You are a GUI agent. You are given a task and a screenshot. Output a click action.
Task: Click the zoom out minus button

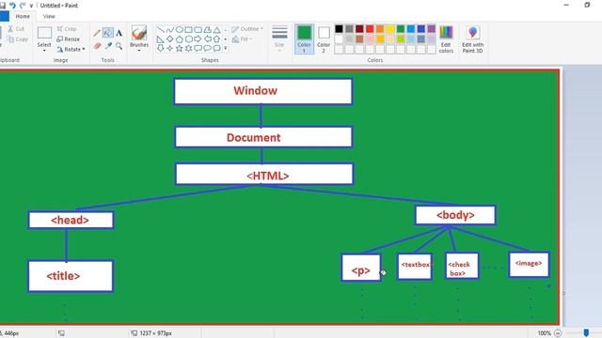[x=558, y=333]
